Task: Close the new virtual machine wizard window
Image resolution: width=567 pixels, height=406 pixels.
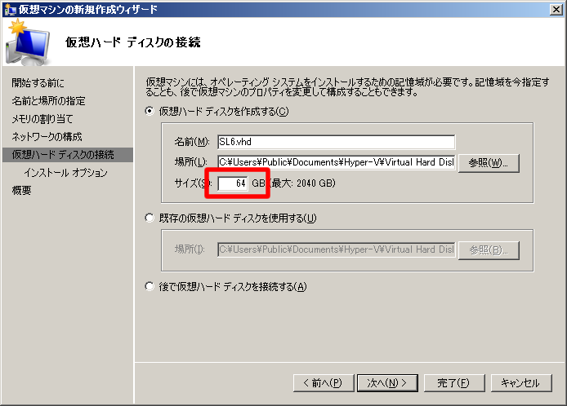Action: (x=555, y=9)
